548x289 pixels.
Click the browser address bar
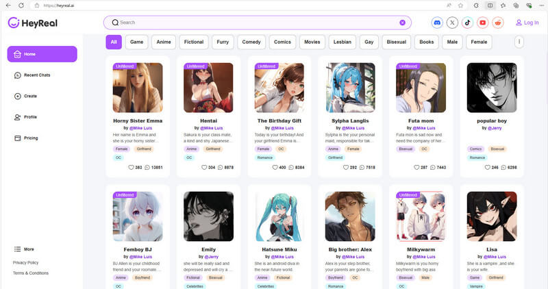click(x=241, y=5)
